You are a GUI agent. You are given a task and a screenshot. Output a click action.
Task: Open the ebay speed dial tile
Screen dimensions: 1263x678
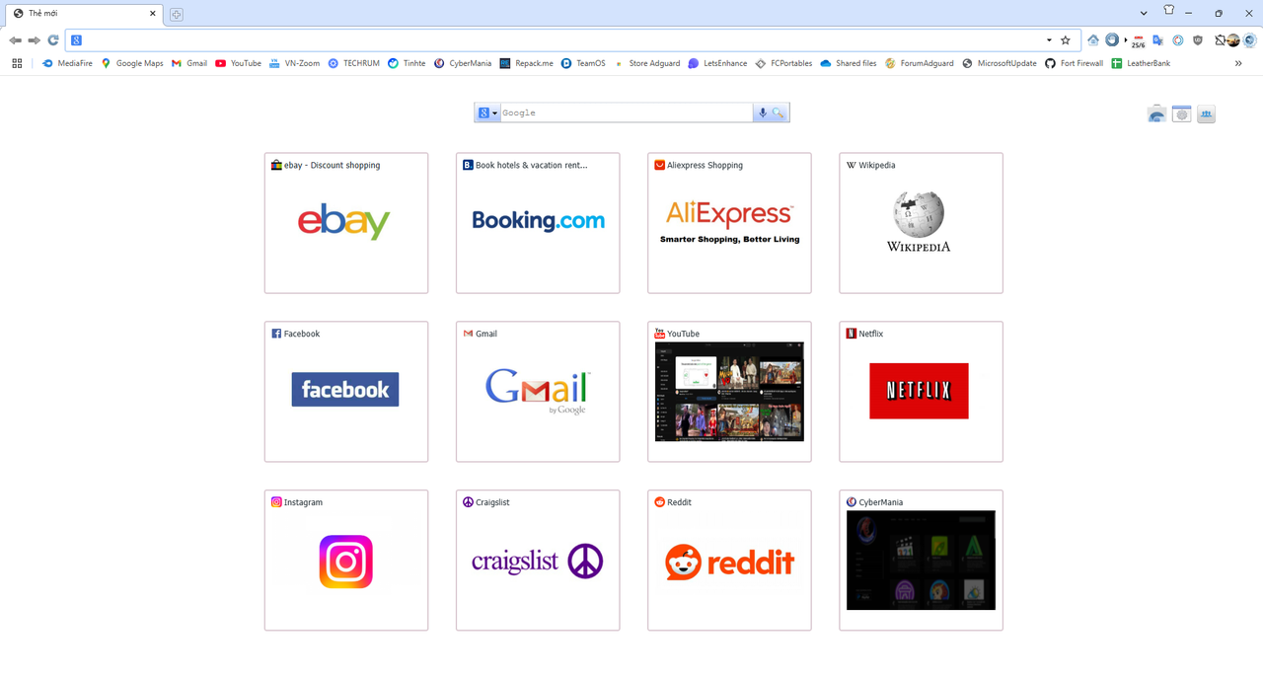coord(346,223)
